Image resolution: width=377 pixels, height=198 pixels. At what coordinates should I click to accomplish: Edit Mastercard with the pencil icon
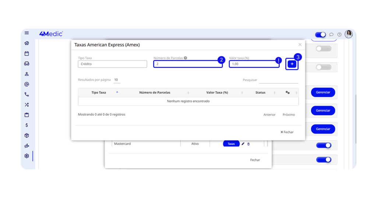click(x=243, y=144)
